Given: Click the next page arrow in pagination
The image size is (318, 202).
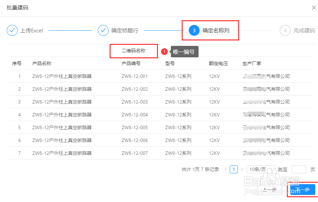Looking at the screenshot, I should point(242,169).
